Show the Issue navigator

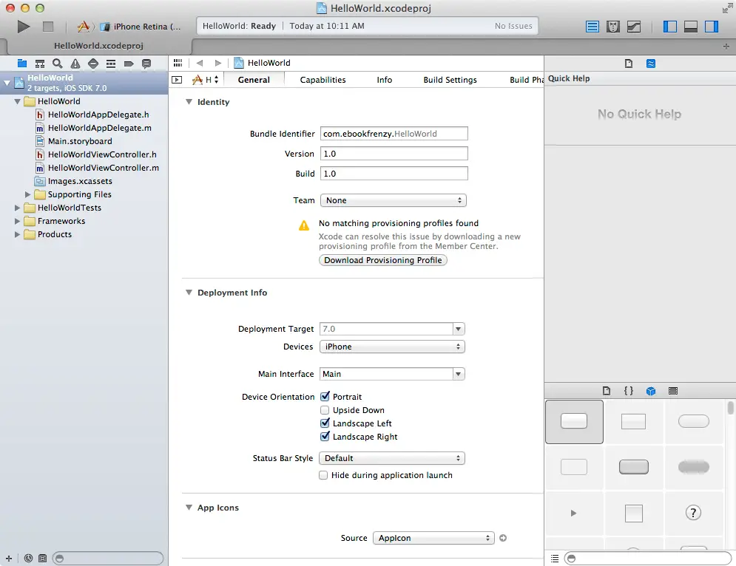coord(75,64)
